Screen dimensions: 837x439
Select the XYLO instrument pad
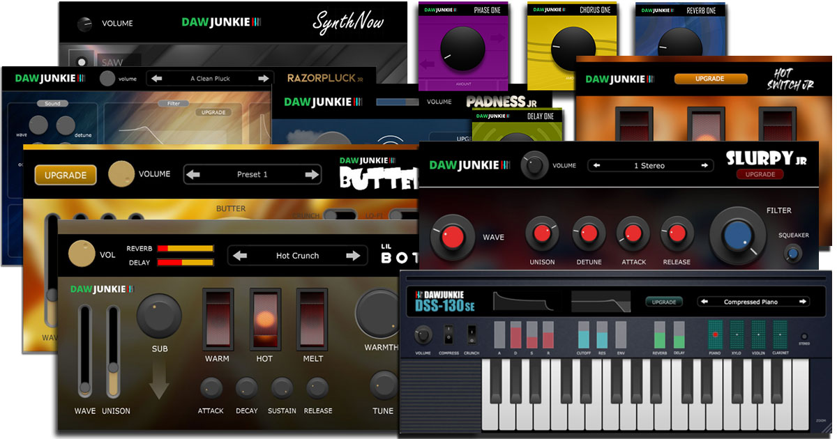737,335
